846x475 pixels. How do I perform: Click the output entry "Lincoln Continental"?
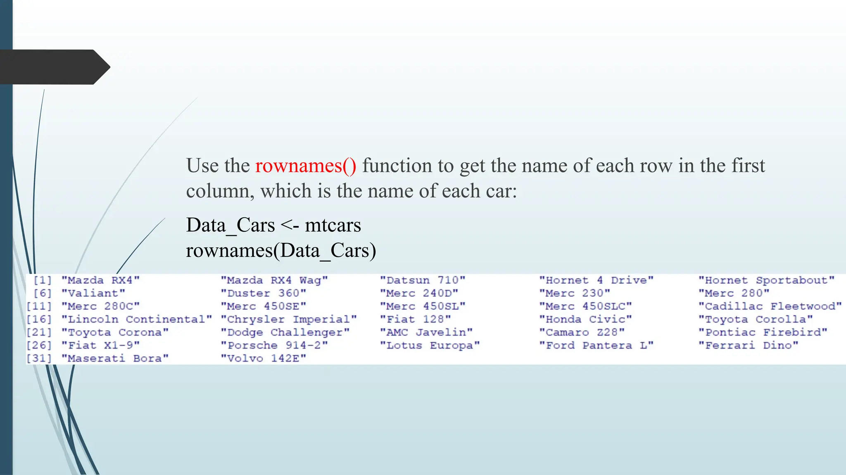(137, 320)
